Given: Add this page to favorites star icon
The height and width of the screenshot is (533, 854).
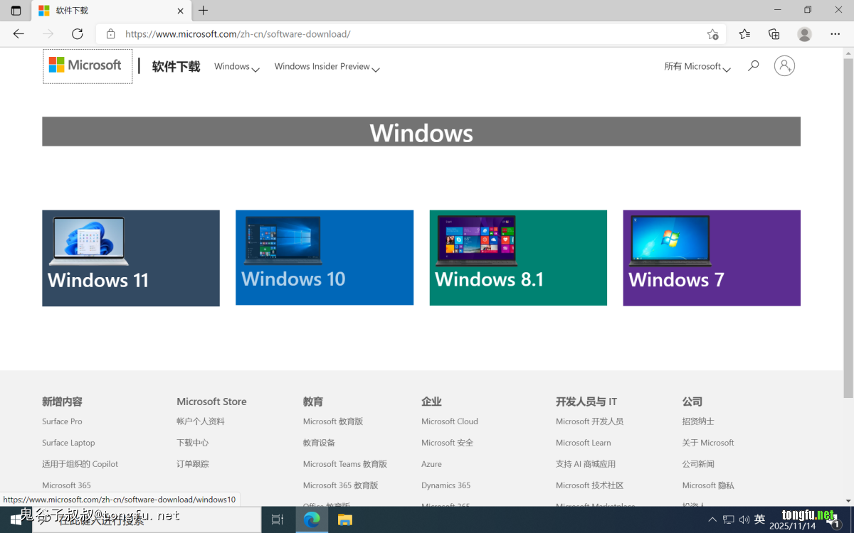Looking at the screenshot, I should pos(712,34).
